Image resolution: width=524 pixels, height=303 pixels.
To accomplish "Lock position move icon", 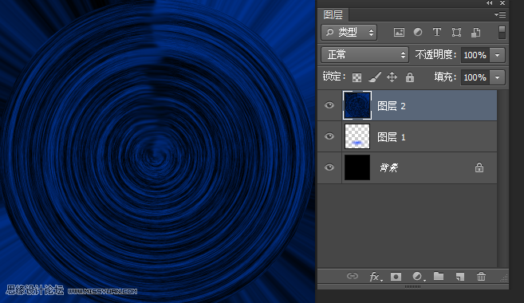I will [x=392, y=77].
